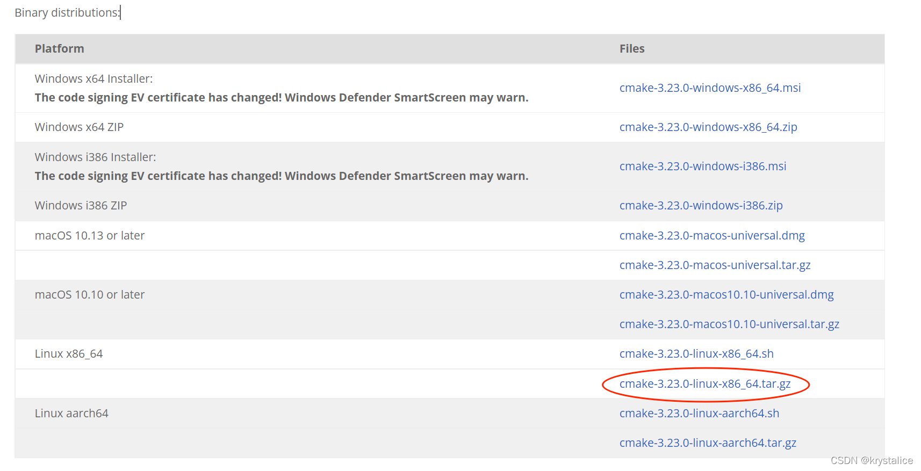Download cmake-3.23.0-windows-x86_64.msi installer
921x471 pixels.
[x=710, y=88]
